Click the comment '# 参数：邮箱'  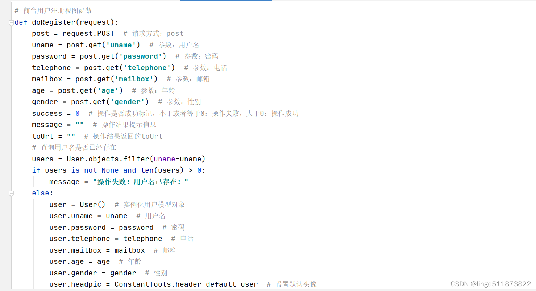(188, 79)
